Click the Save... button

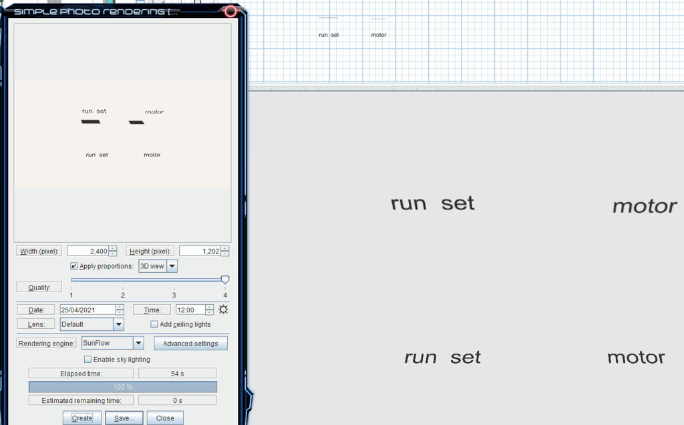coord(124,418)
